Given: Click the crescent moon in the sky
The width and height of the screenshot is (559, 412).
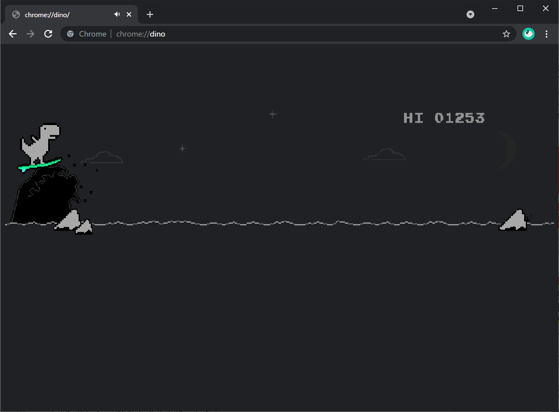Looking at the screenshot, I should [x=507, y=150].
